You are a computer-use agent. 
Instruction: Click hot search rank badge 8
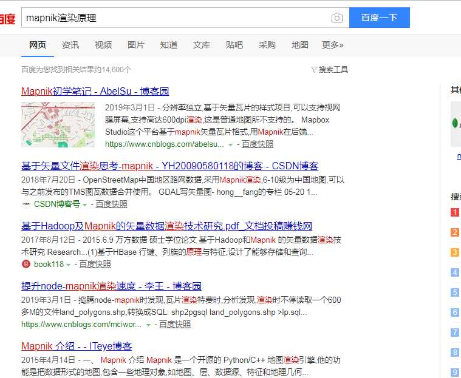tap(455, 352)
